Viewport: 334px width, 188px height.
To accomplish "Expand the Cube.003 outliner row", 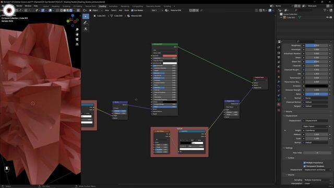I will [x=281, y=17].
